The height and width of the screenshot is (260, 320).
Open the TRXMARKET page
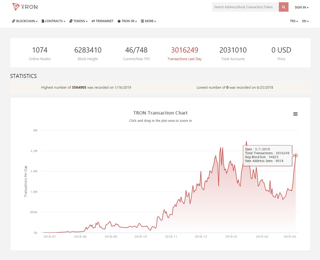point(102,21)
